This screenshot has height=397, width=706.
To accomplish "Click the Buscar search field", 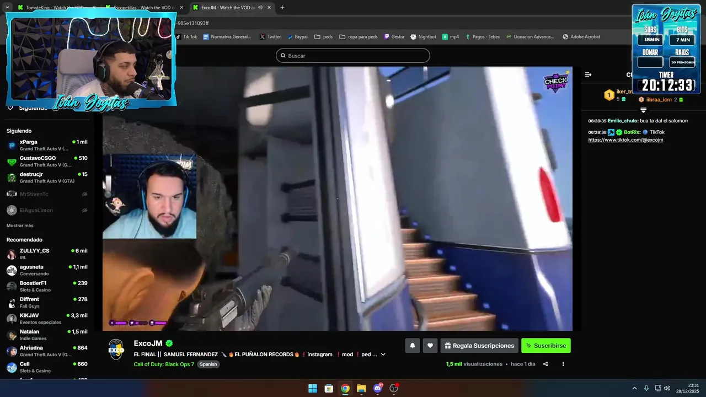I will click(x=353, y=56).
